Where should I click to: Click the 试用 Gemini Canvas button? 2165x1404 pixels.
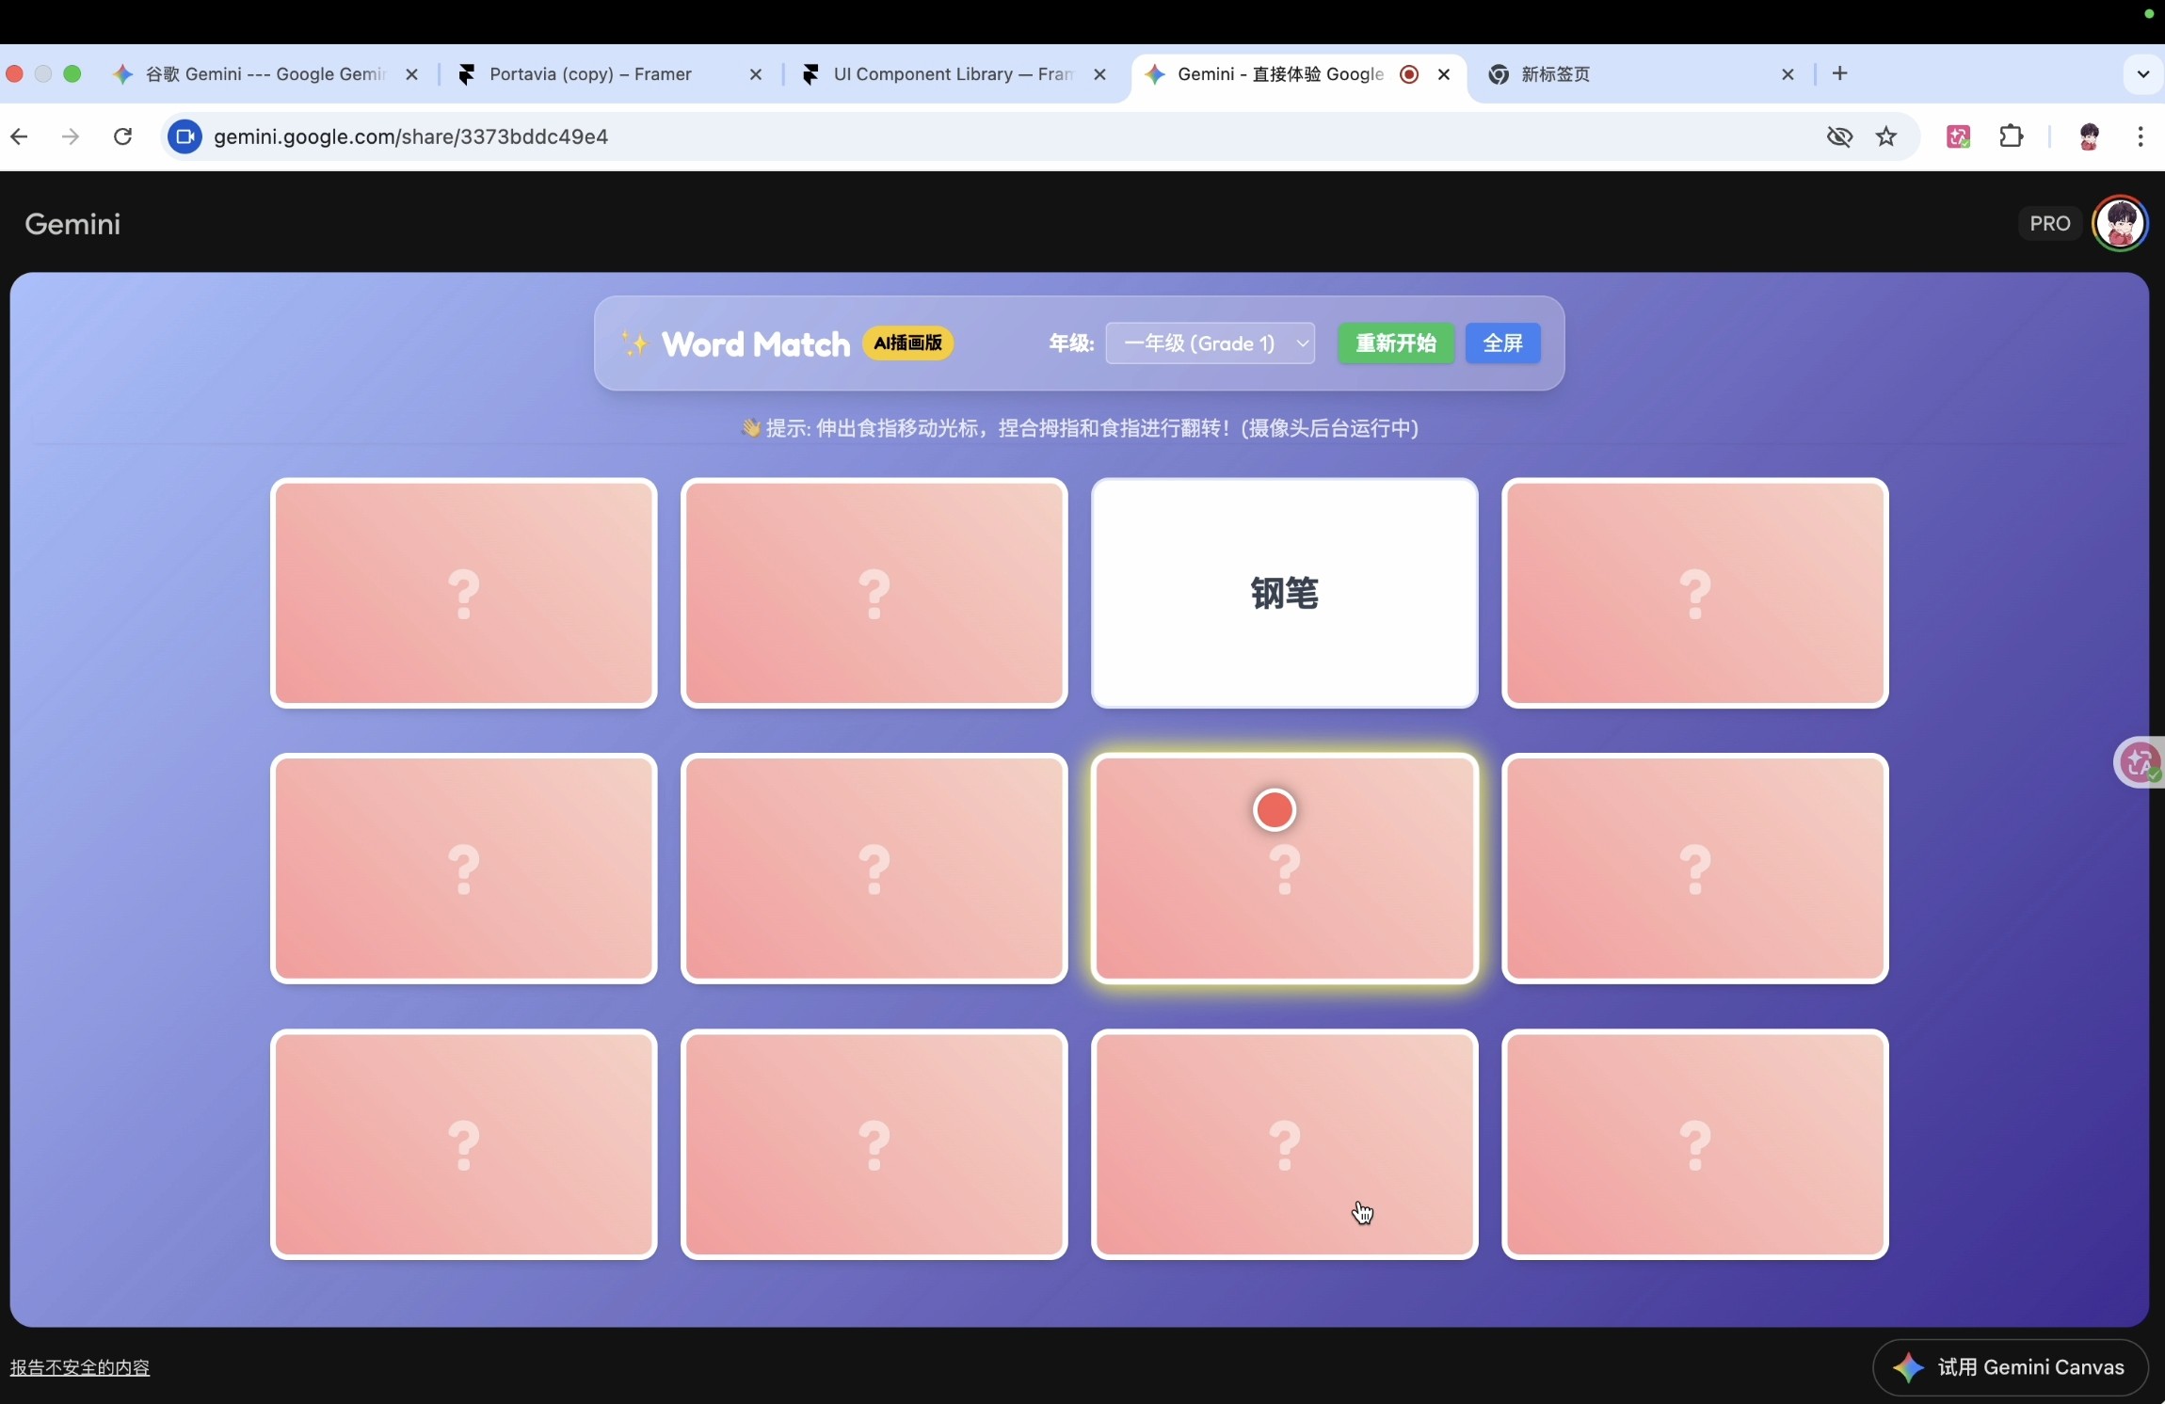tap(2011, 1367)
